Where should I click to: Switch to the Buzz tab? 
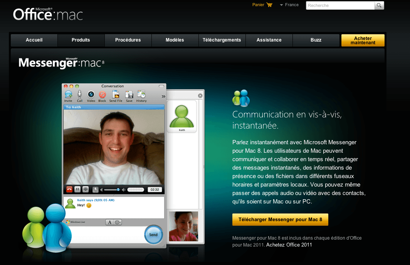pos(316,40)
